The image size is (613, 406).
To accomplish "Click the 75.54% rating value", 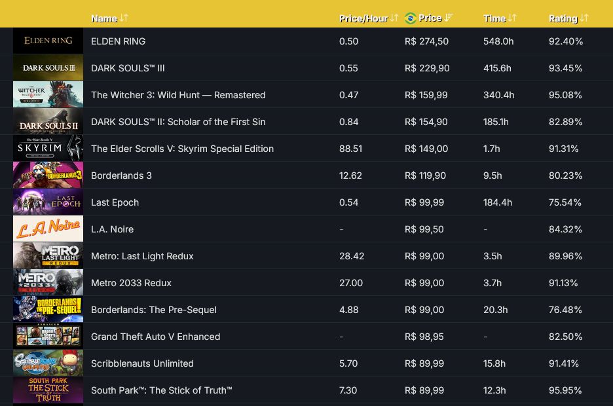I will (565, 202).
